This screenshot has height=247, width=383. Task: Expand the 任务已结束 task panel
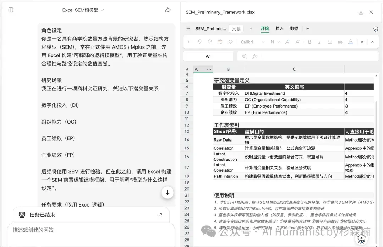(x=160, y=215)
